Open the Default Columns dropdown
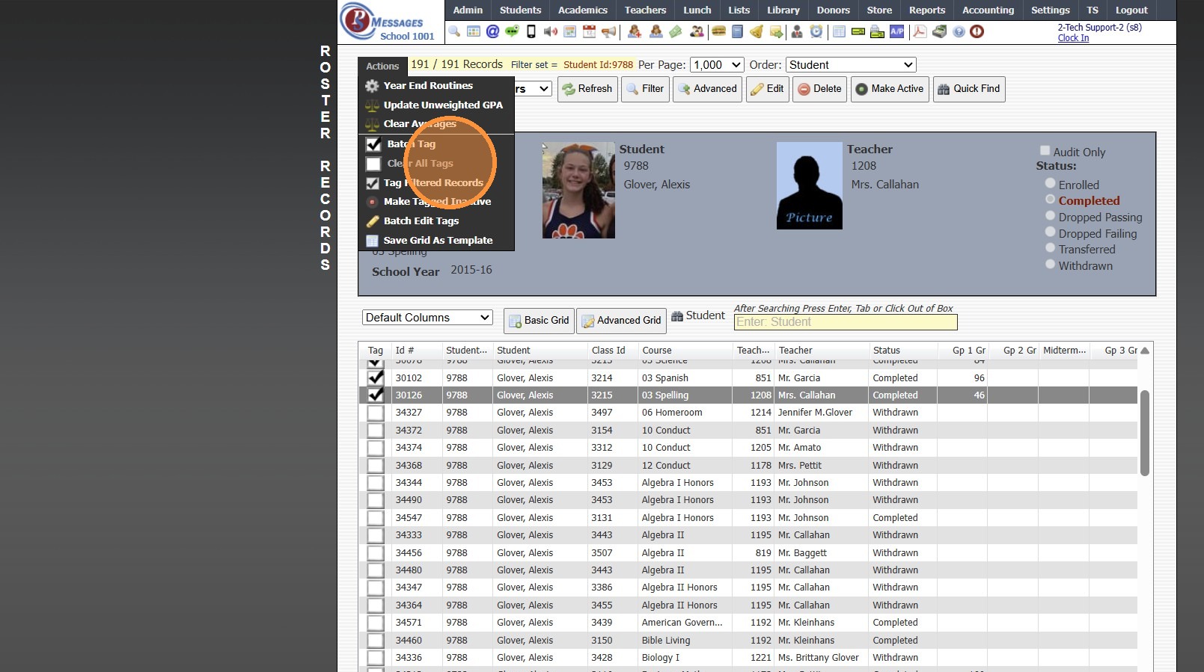1204x672 pixels. [x=427, y=318]
